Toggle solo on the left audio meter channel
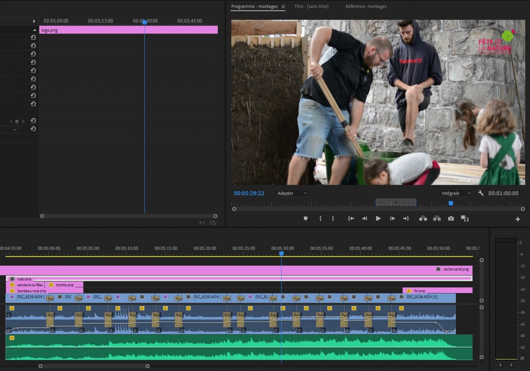Image resolution: width=530 pixels, height=371 pixels. [500, 365]
